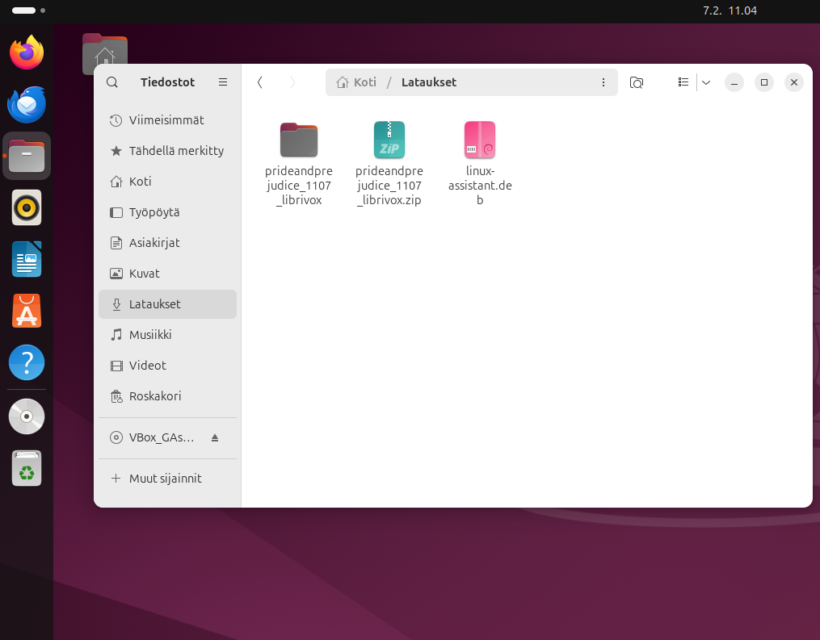Eject the VBox_GAs disc

point(215,437)
